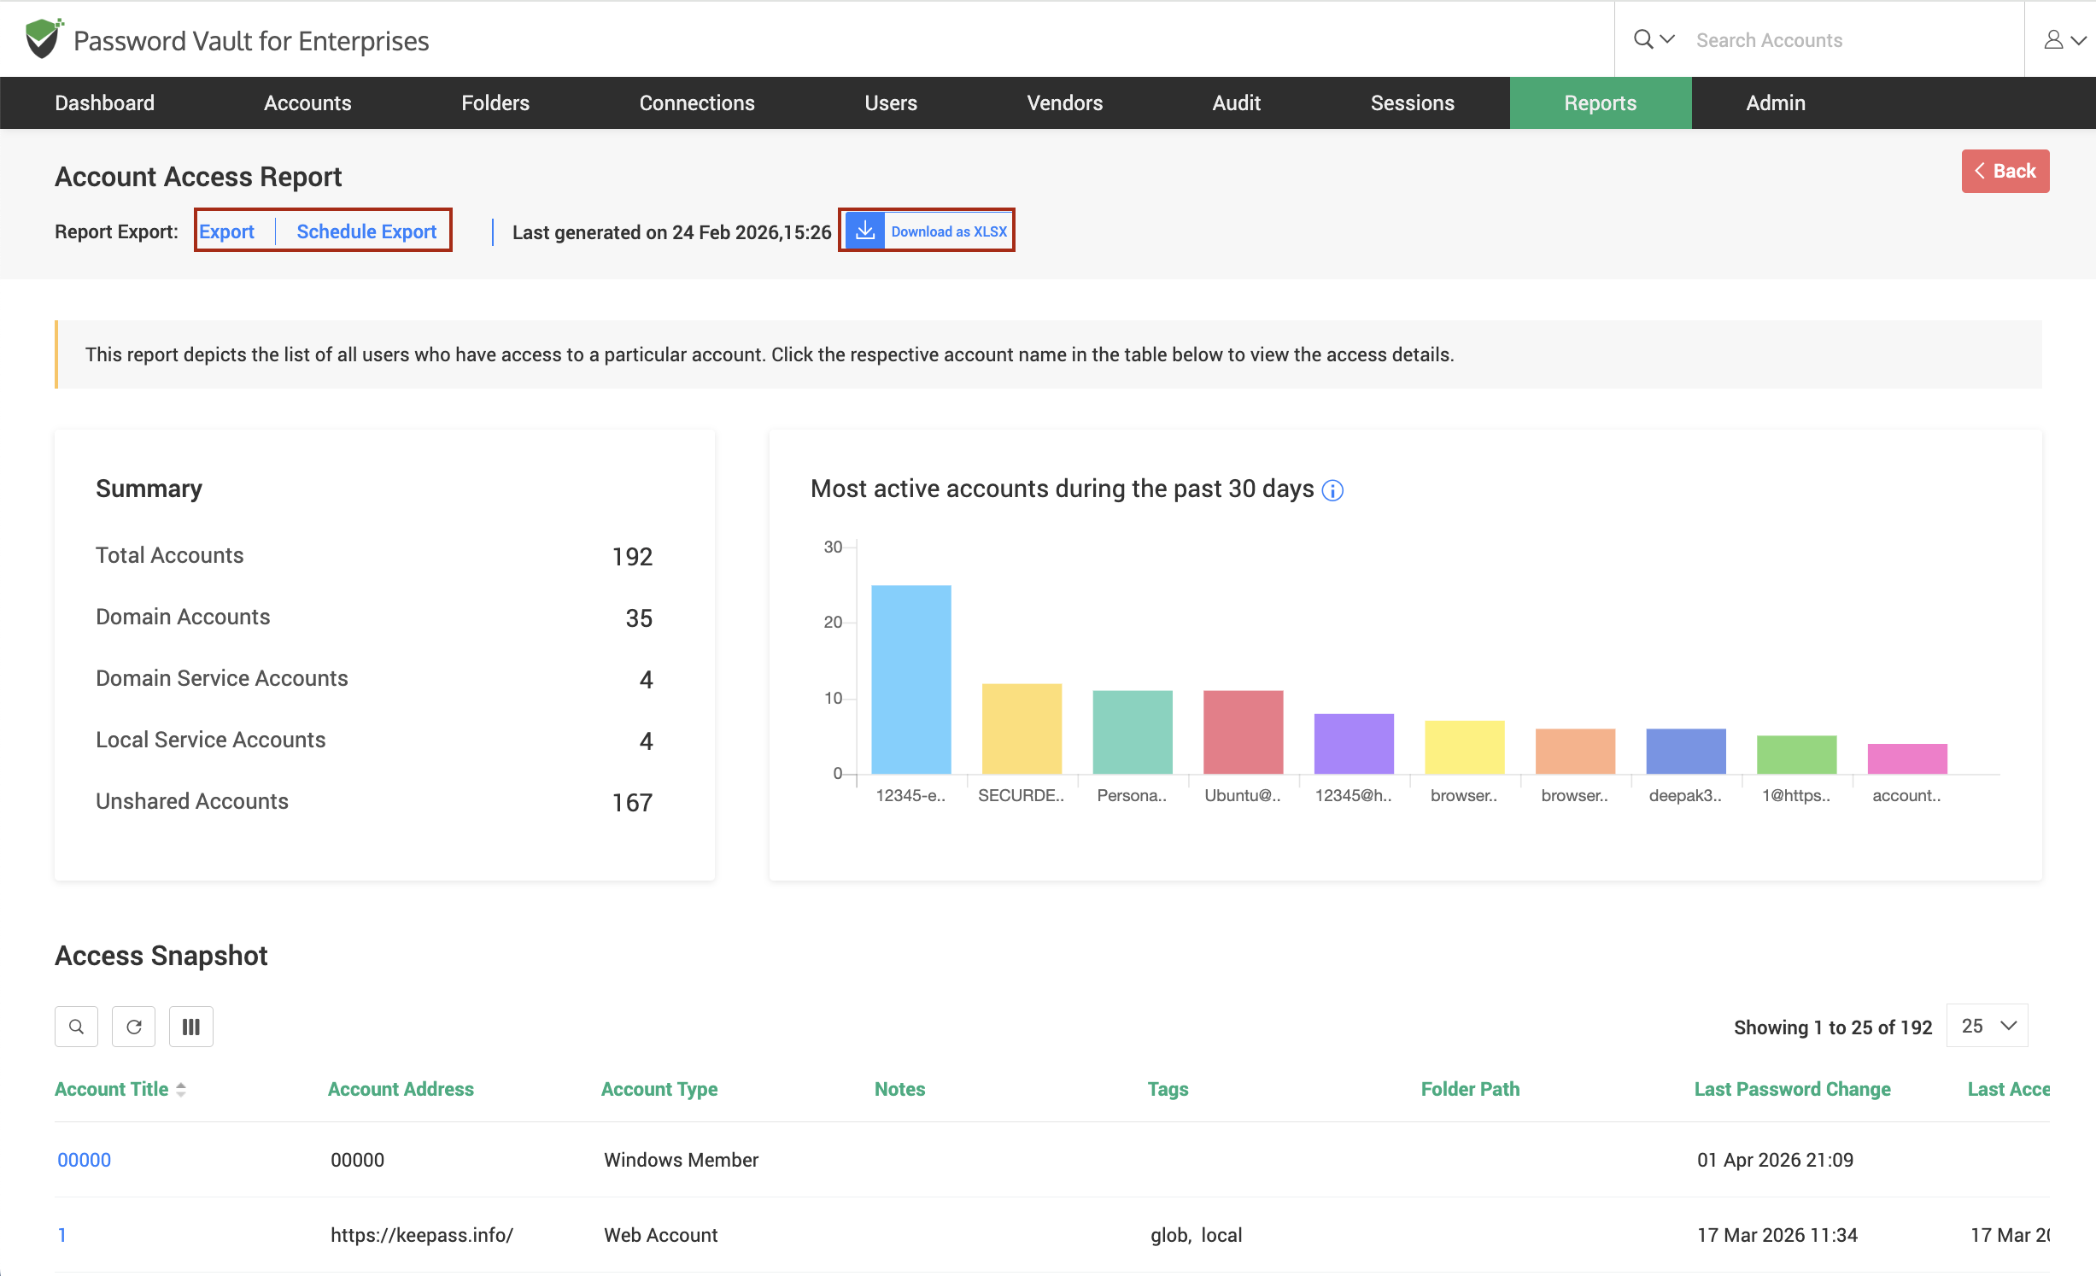The image size is (2096, 1276).
Task: Click the red Back button
Action: tap(2005, 171)
